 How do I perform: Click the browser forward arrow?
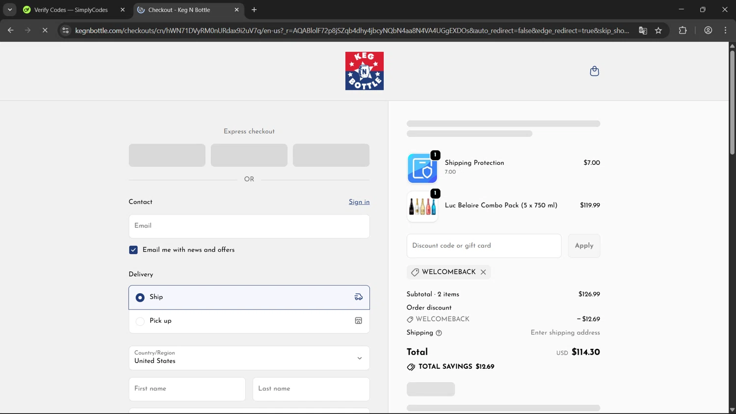pos(27,30)
